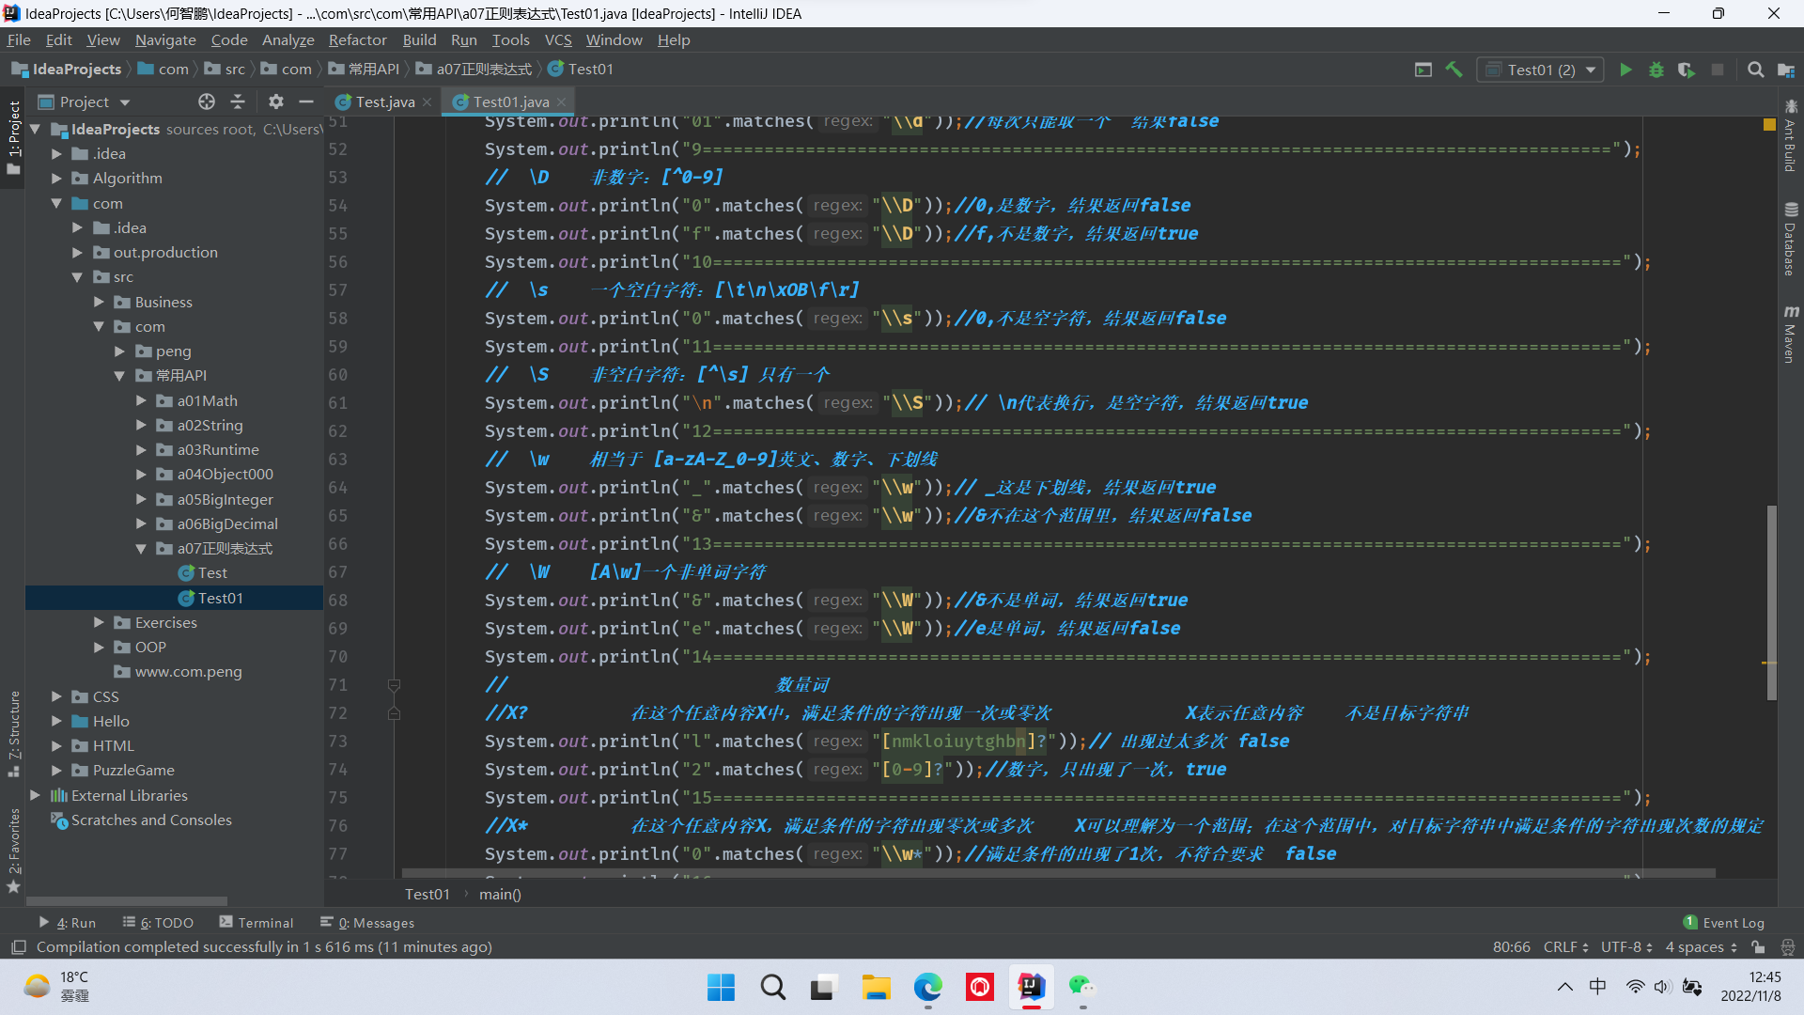
Task: Click the editor vertical scrollbar thumb
Action: tap(1771, 601)
